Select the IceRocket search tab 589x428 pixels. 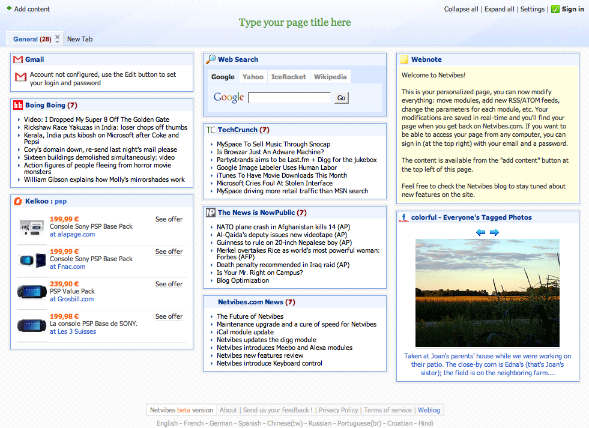288,77
